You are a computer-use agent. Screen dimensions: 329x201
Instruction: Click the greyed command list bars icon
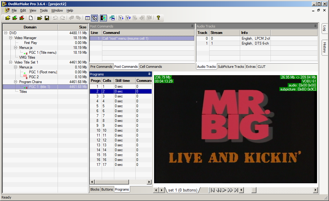135,18
